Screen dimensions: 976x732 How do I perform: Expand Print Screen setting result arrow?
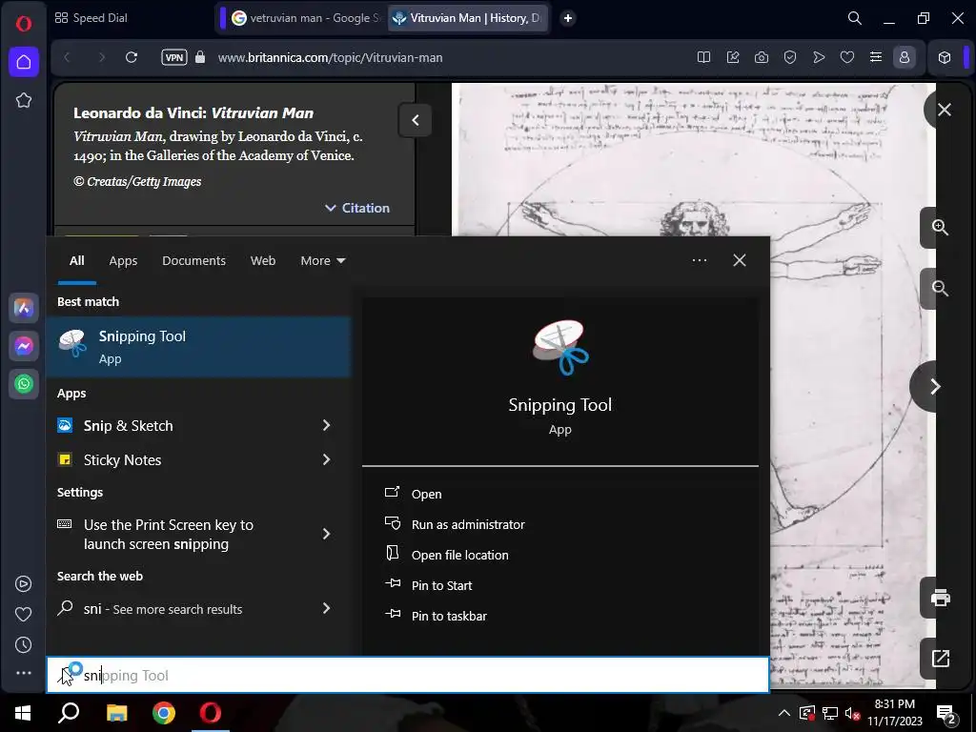point(326,534)
